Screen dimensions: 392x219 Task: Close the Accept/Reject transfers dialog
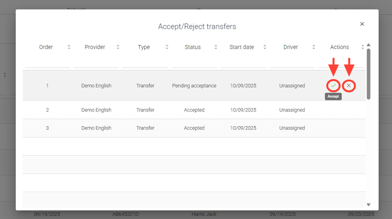[362, 24]
